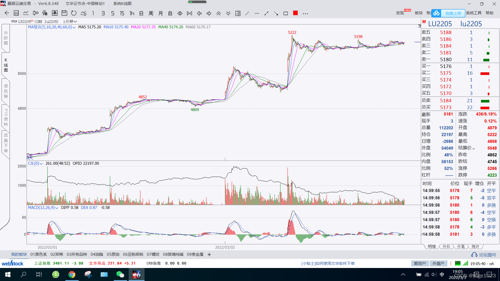Switch to the 明细 tab
The image size is (500, 281).
432,246
